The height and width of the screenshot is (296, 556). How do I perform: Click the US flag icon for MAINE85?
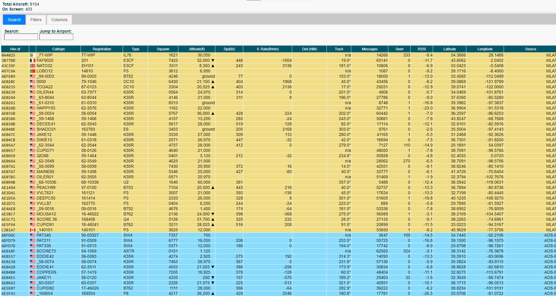tap(32, 172)
